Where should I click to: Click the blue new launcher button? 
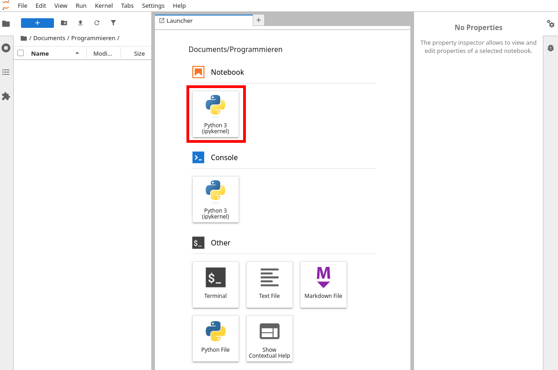37,23
